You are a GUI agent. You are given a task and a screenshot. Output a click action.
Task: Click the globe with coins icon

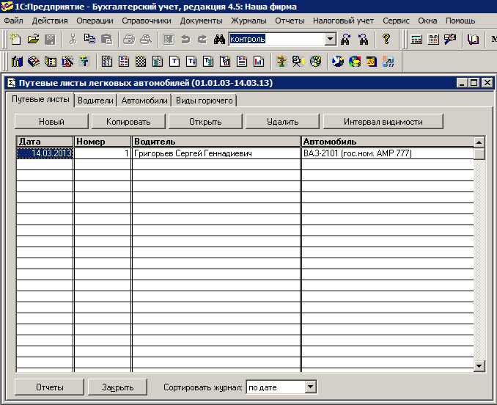355,61
